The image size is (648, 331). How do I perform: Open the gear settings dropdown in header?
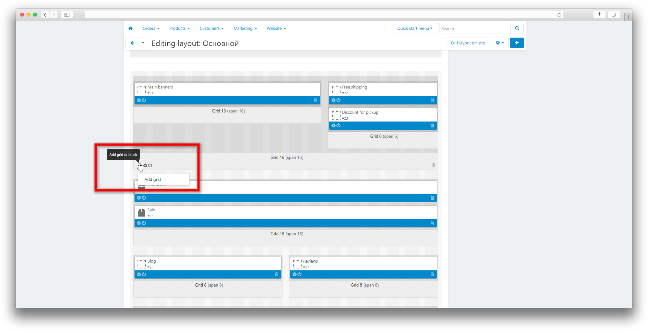(499, 43)
